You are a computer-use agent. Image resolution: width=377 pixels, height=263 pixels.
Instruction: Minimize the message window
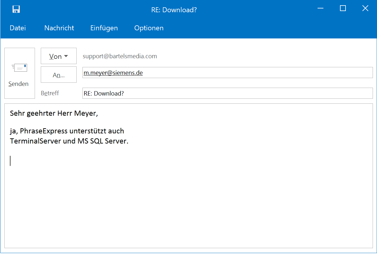tap(320, 8)
